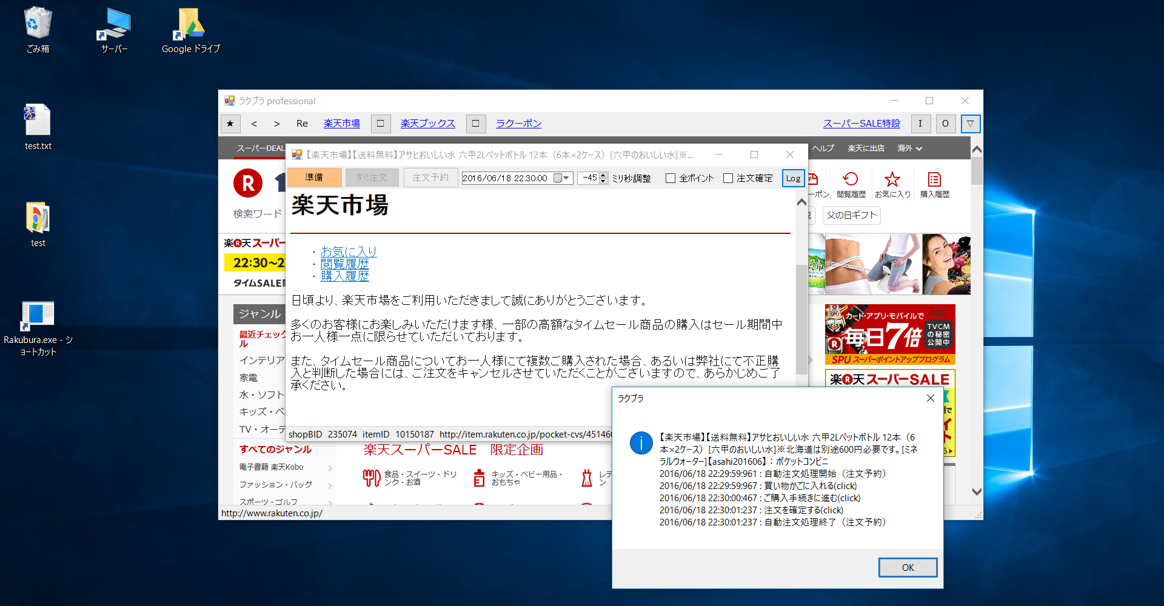Click the 父の日ギフト tag button
The image size is (1164, 606).
point(851,215)
